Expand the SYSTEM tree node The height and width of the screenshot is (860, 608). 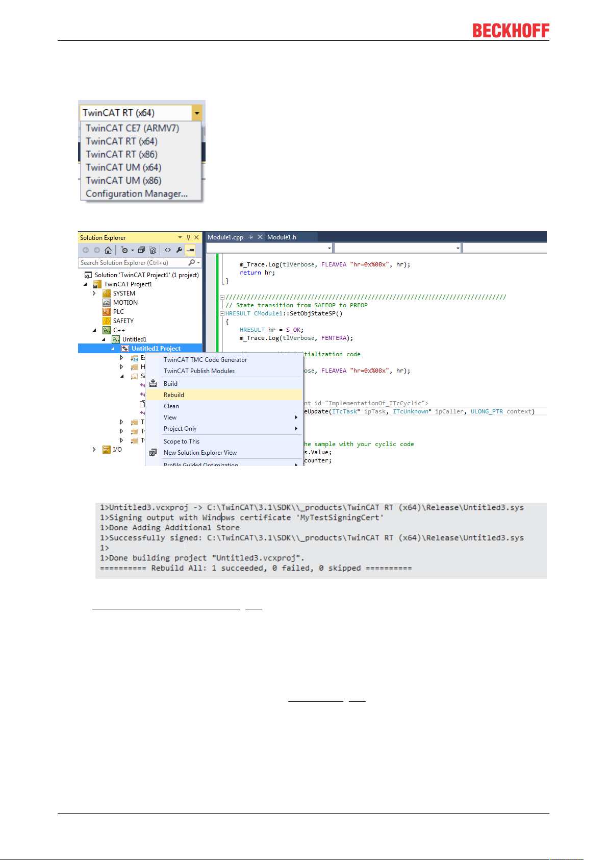[94, 293]
